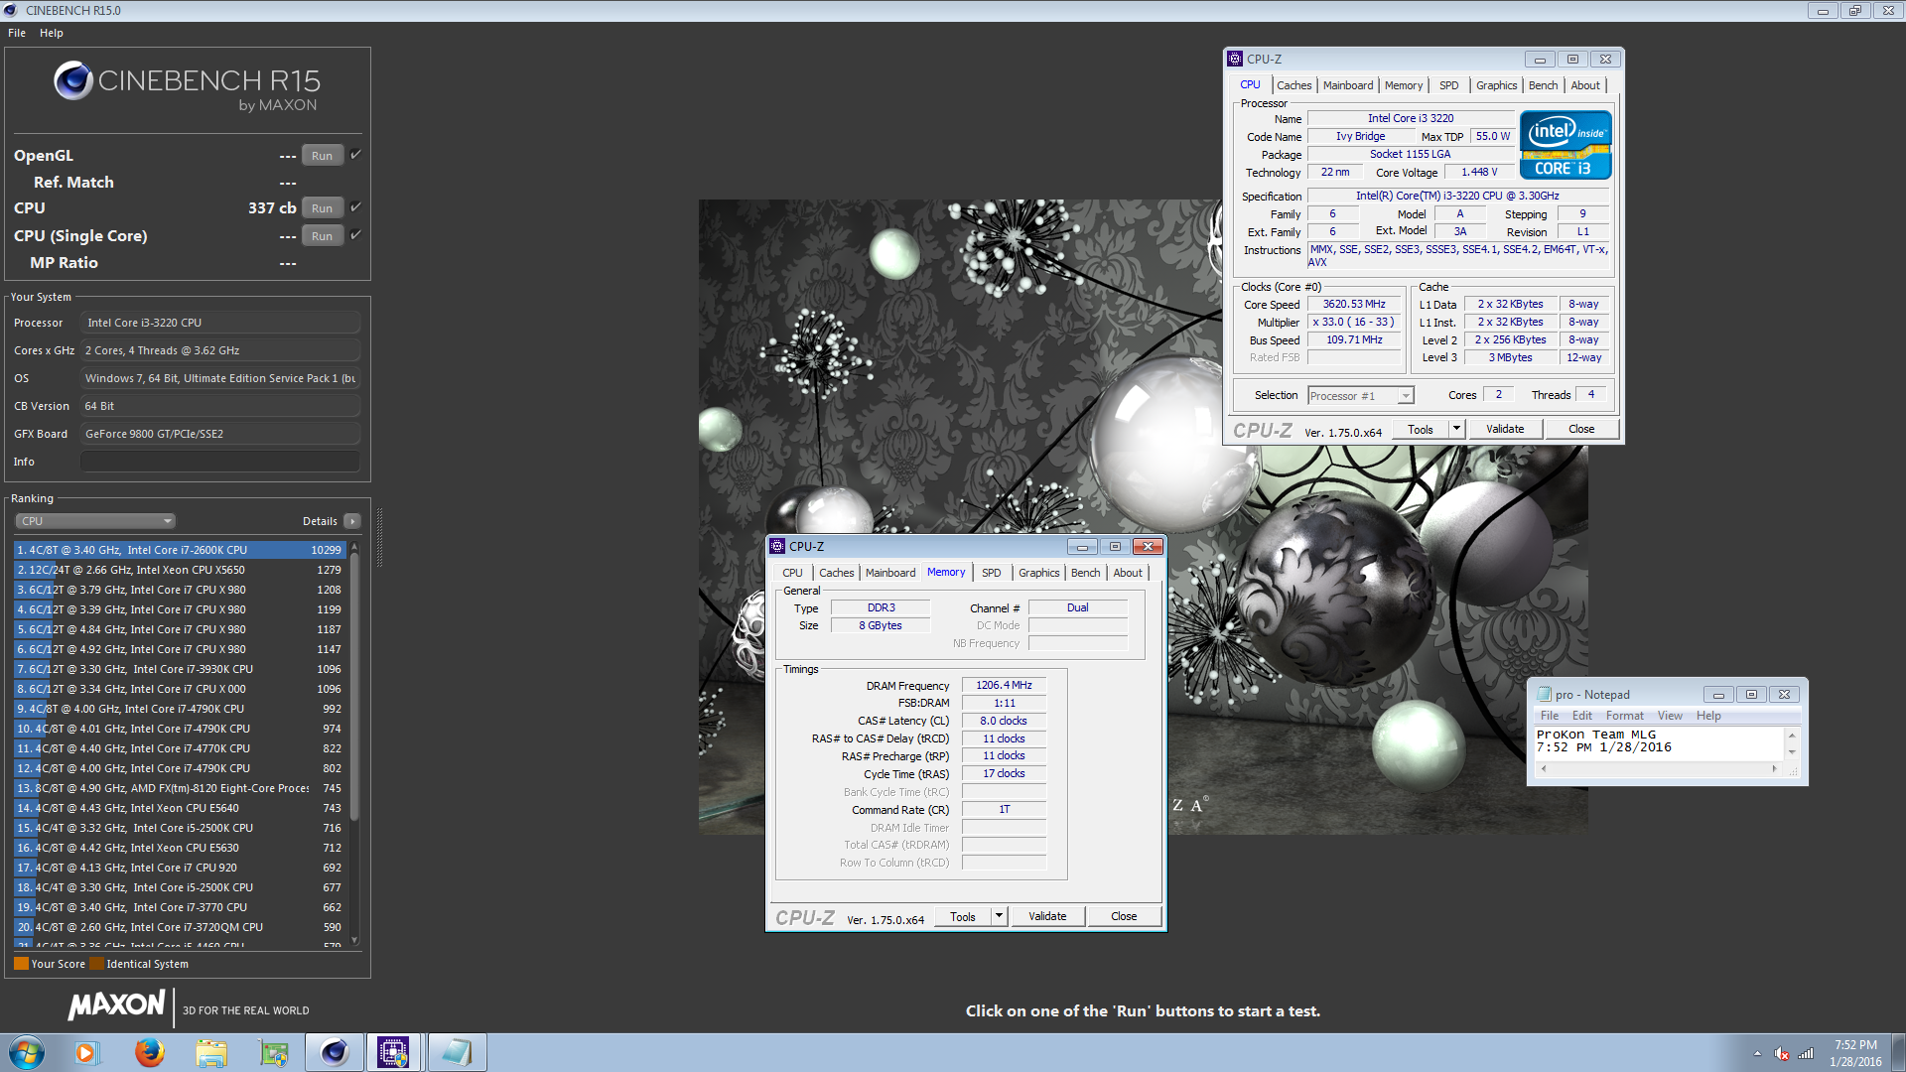
Task: Click the Core Speed value 3620.53 MHz
Action: click(x=1353, y=305)
